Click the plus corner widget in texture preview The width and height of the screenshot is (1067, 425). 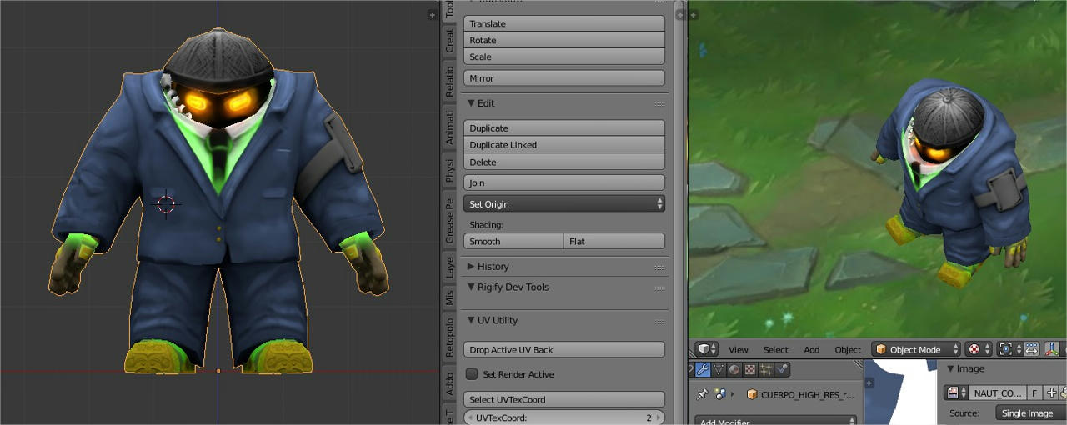tap(869, 382)
